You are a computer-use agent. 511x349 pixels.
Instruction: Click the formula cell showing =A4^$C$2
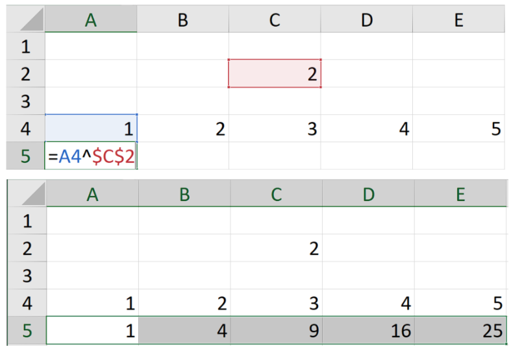click(x=91, y=156)
